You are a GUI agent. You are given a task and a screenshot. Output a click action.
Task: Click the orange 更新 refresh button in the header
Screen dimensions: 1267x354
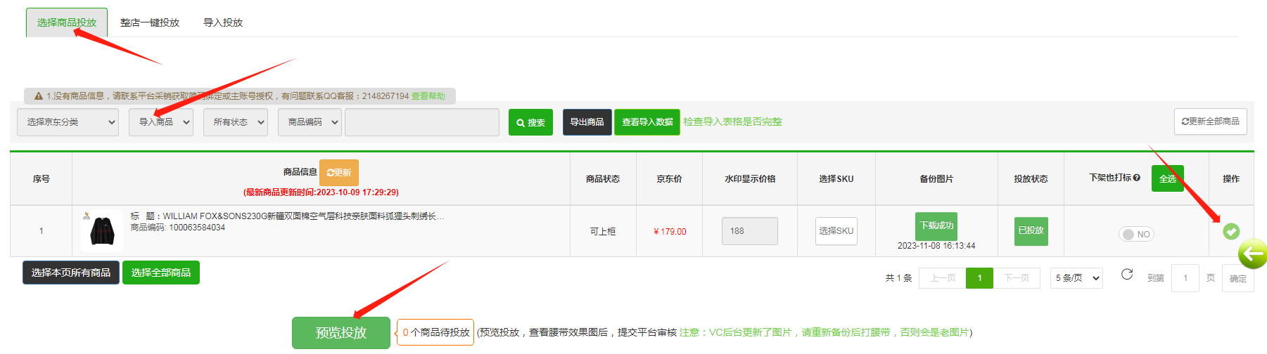pyautogui.click(x=338, y=173)
